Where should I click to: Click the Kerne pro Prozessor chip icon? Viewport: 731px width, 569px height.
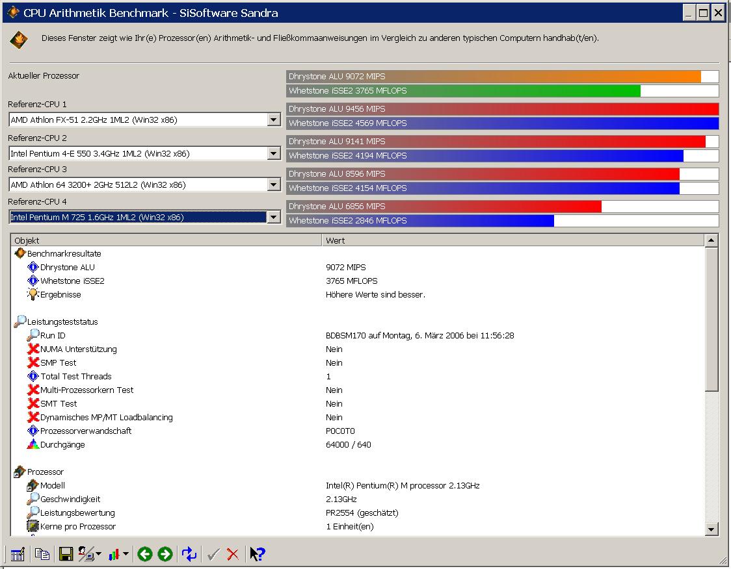click(33, 526)
